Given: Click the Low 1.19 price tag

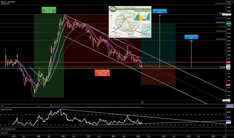Looking at the screenshot, I should 226,100.
